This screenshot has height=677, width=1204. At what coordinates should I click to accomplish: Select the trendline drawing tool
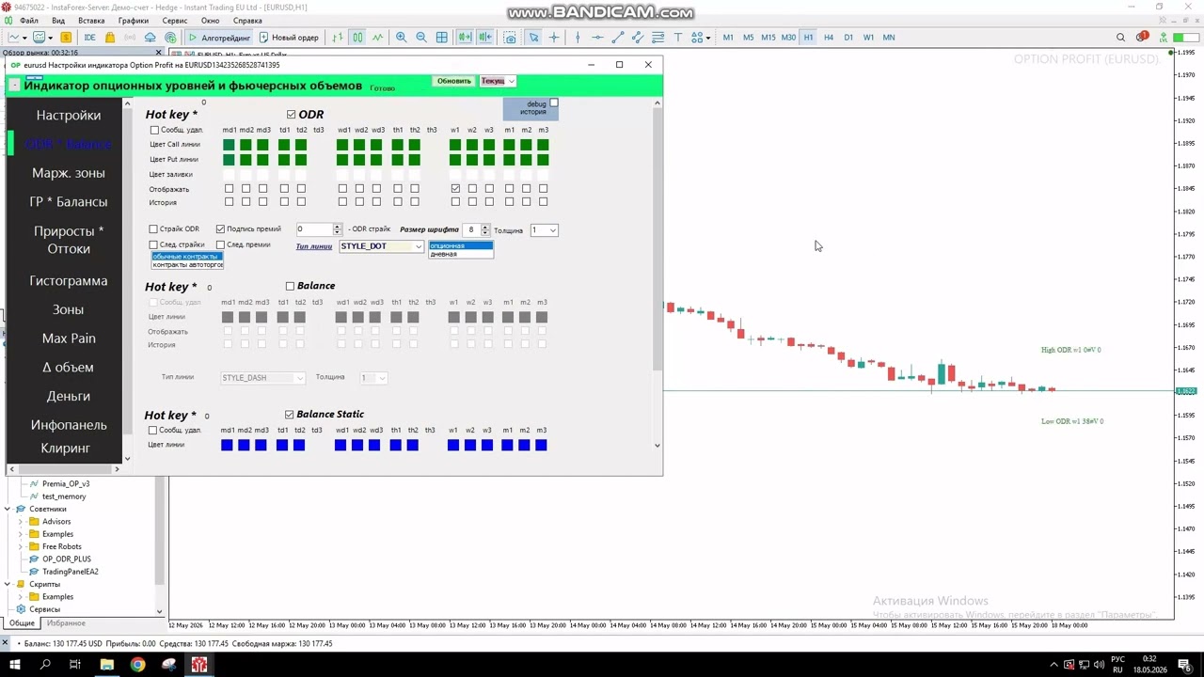pyautogui.click(x=618, y=38)
